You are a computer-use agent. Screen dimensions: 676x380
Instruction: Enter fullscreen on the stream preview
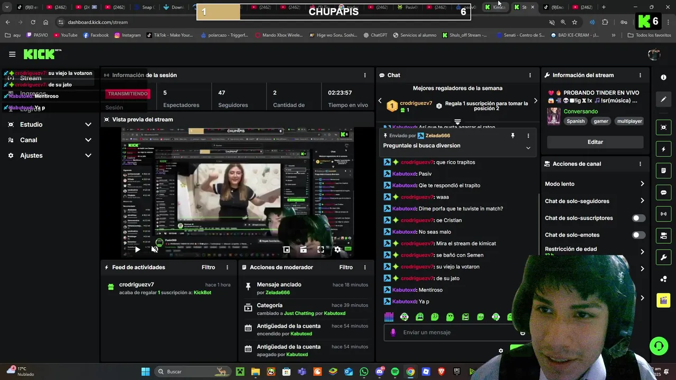pyautogui.click(x=321, y=250)
